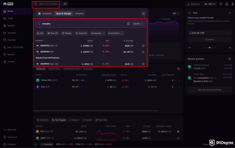The image size is (235, 148).
Task: Open Home in the sidebar
Action: [x=16, y=11]
